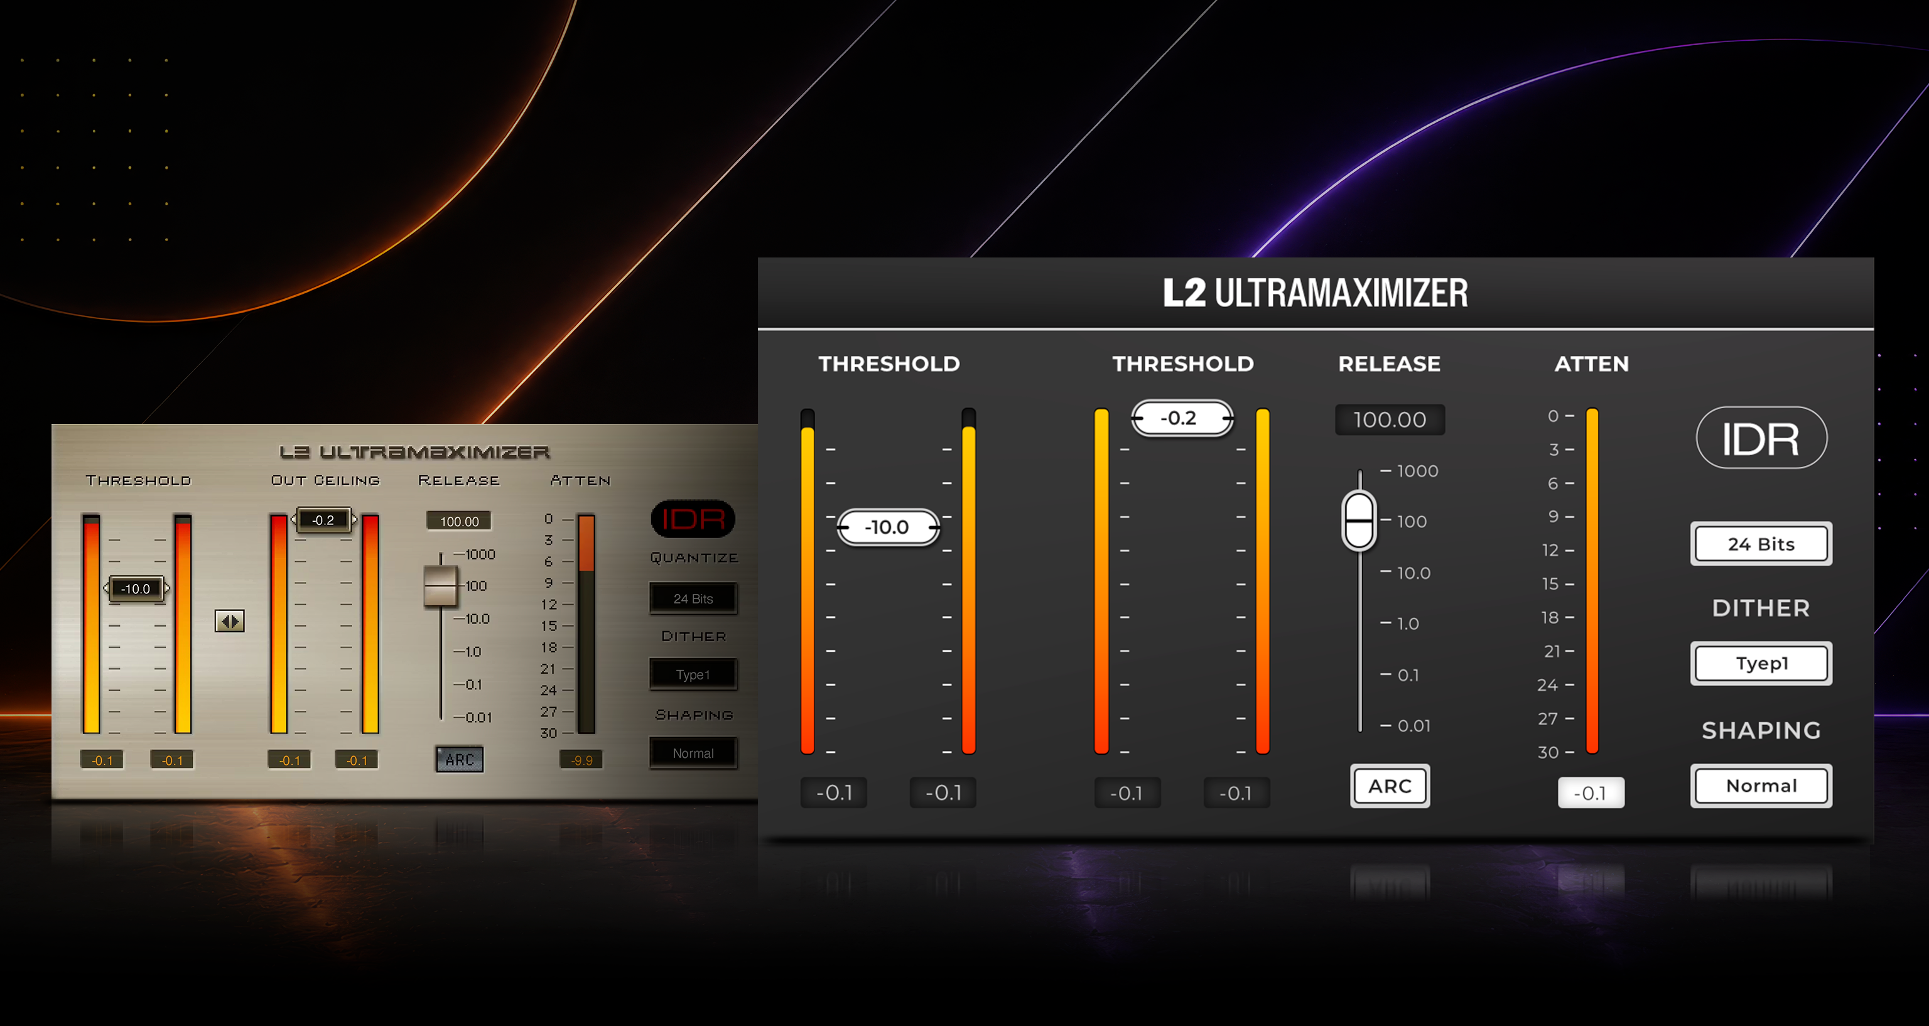Click the red IDR logo in old L2 plugin
The width and height of the screenshot is (1929, 1026).
pos(693,518)
